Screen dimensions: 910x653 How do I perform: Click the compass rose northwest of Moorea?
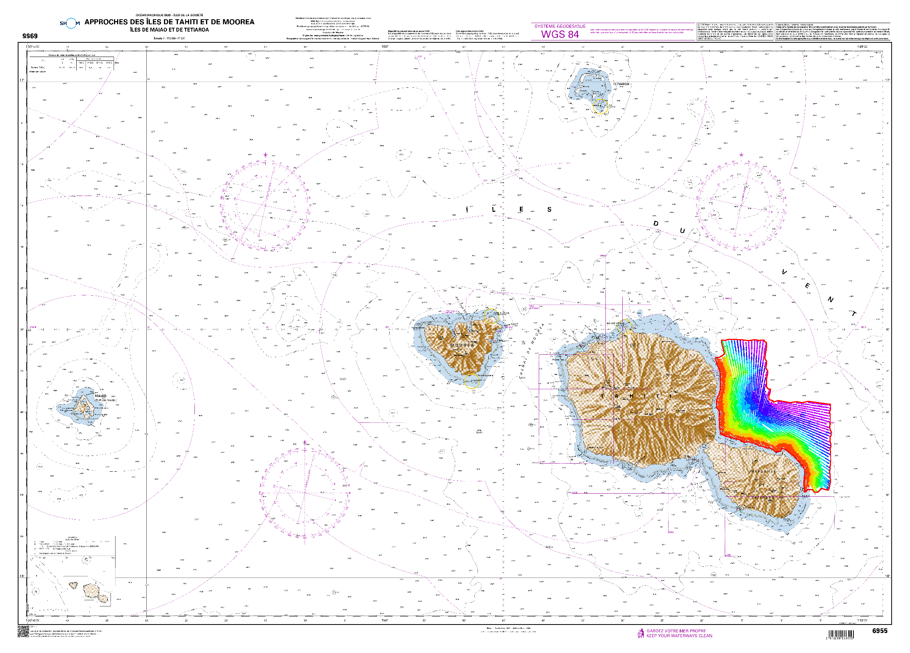(x=265, y=206)
